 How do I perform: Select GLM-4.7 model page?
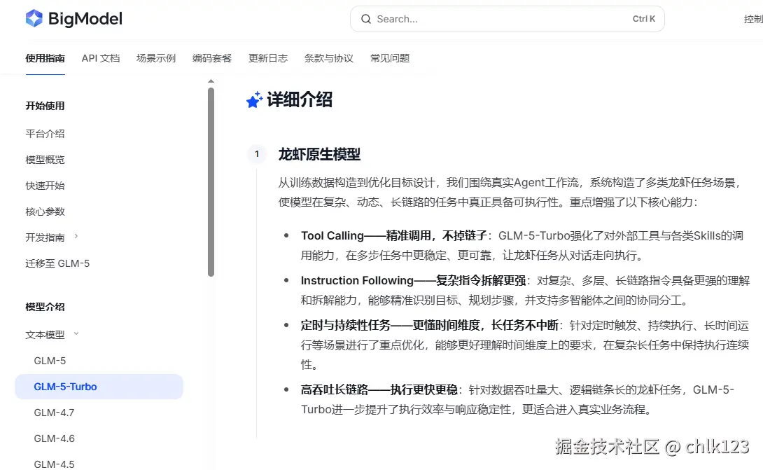52,413
